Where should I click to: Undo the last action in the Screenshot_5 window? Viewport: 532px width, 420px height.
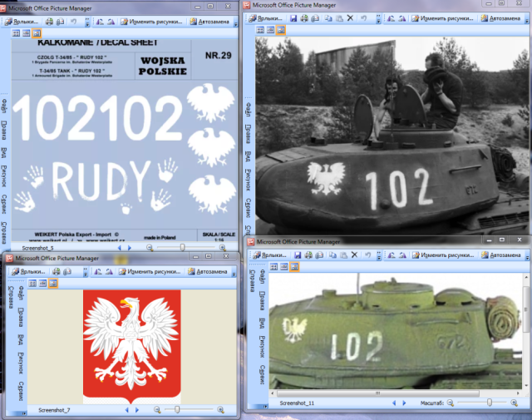point(73,22)
